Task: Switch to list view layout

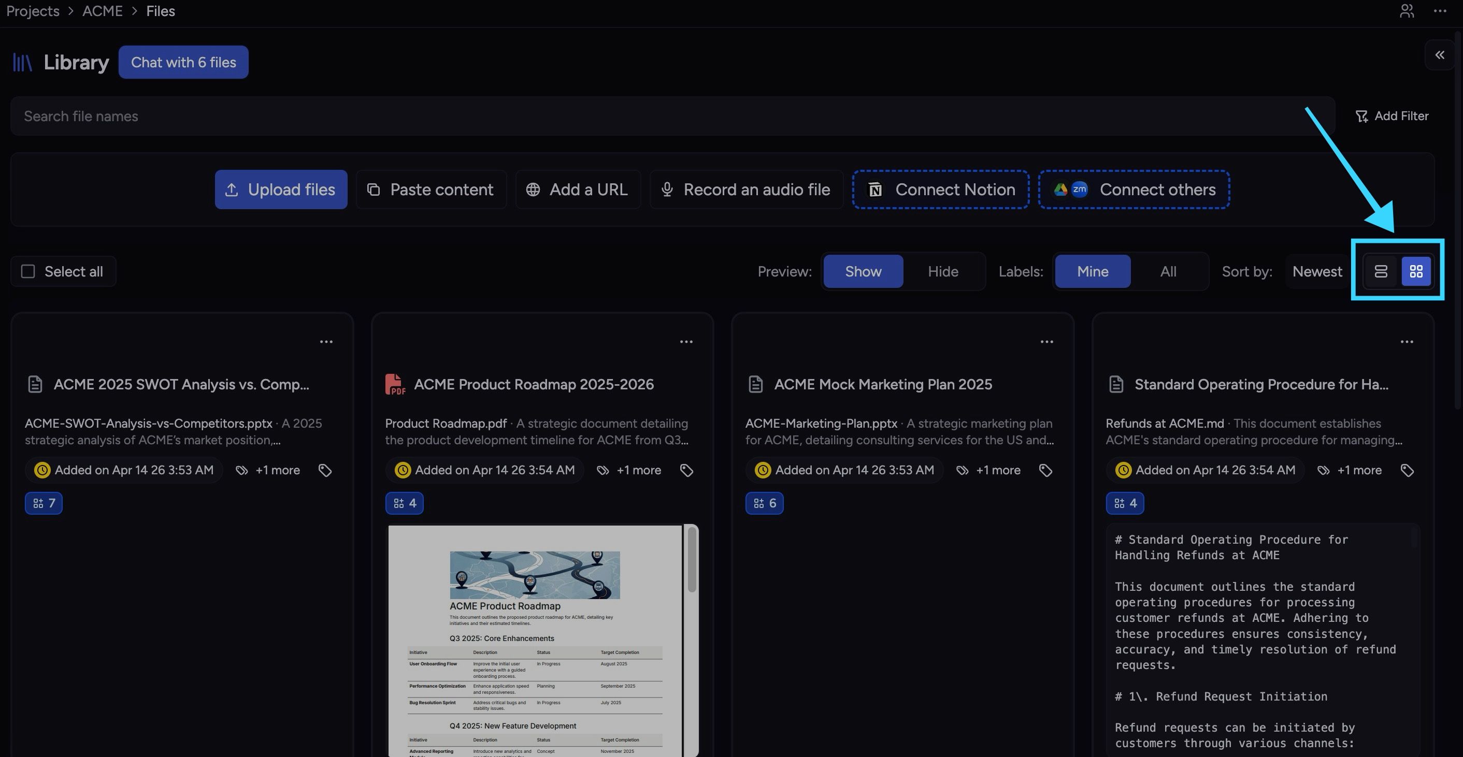Action: pos(1381,271)
